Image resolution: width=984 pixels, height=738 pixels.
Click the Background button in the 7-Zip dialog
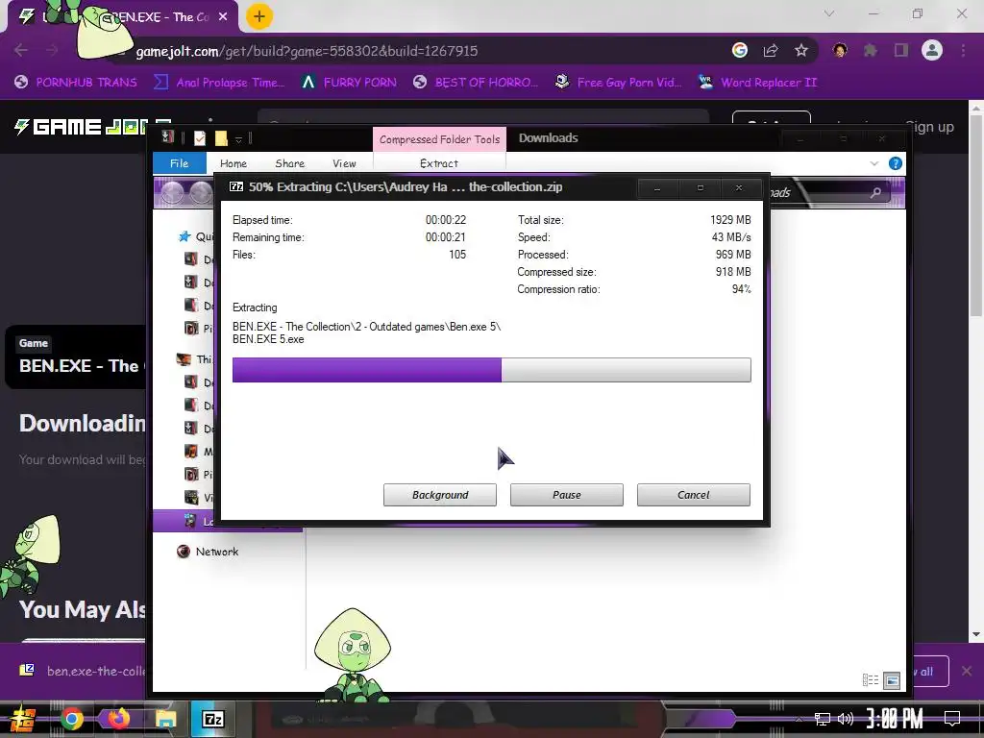440,495
